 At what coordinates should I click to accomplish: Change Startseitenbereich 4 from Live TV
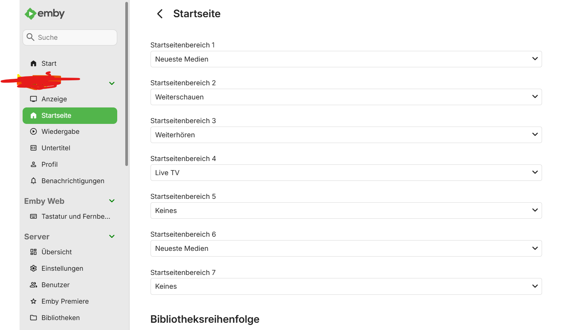click(x=346, y=172)
